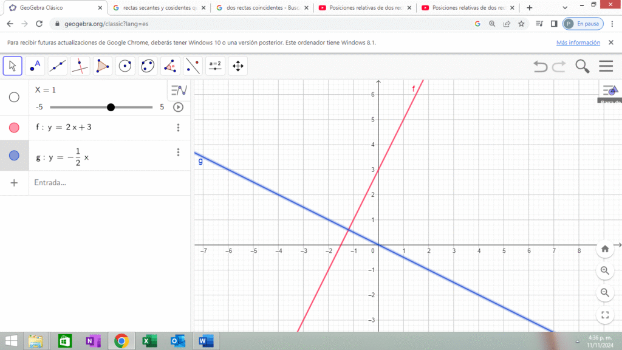The height and width of the screenshot is (350, 622).
Task: Open the GeoGebra search magnifier
Action: (582, 66)
